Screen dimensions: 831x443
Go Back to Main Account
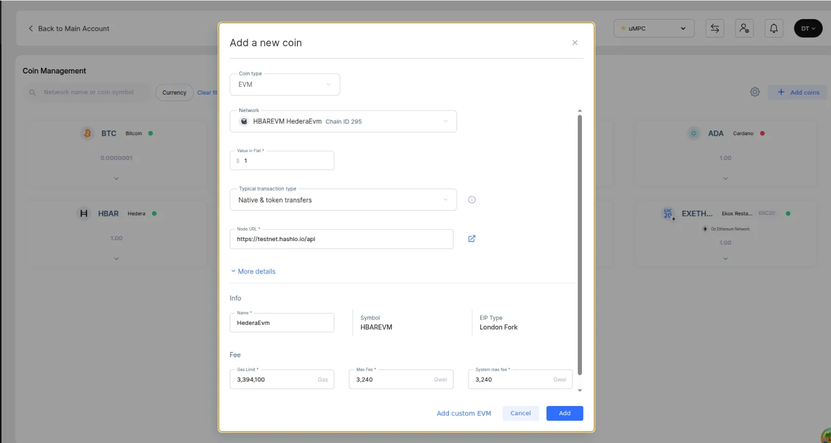click(x=69, y=28)
